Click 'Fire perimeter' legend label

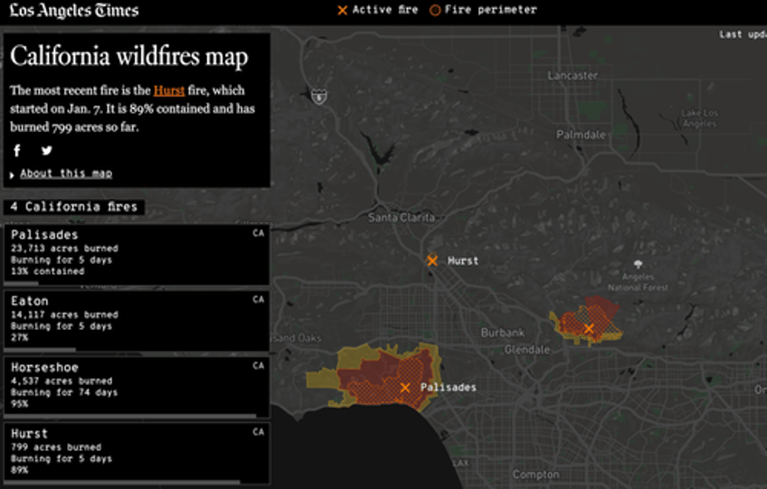pos(490,10)
